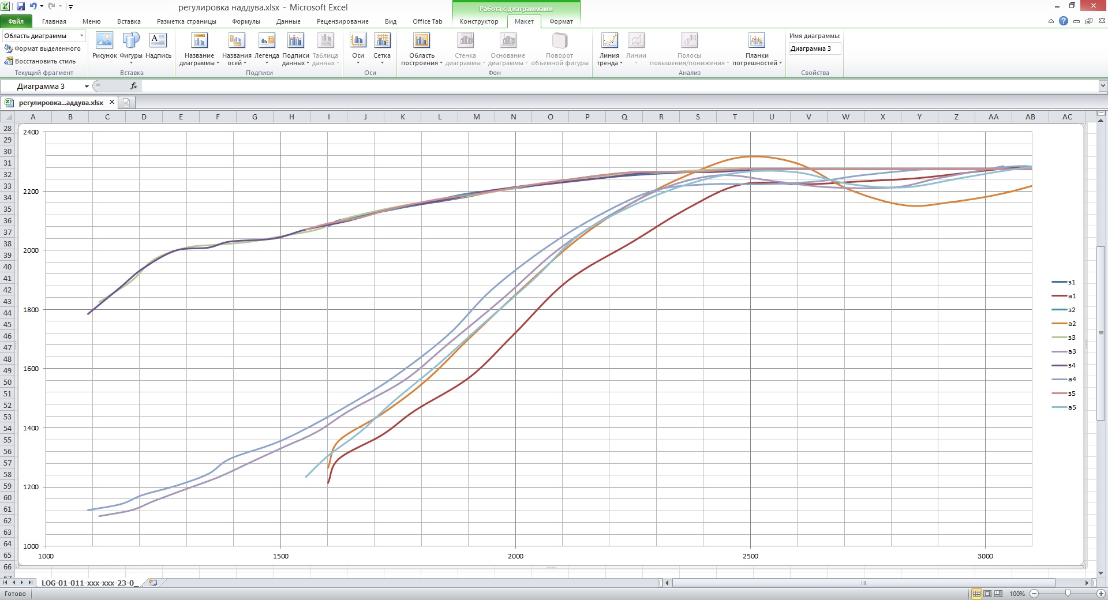This screenshot has height=600, width=1108.
Task: Click the insert worksheet icon
Action: [x=153, y=583]
